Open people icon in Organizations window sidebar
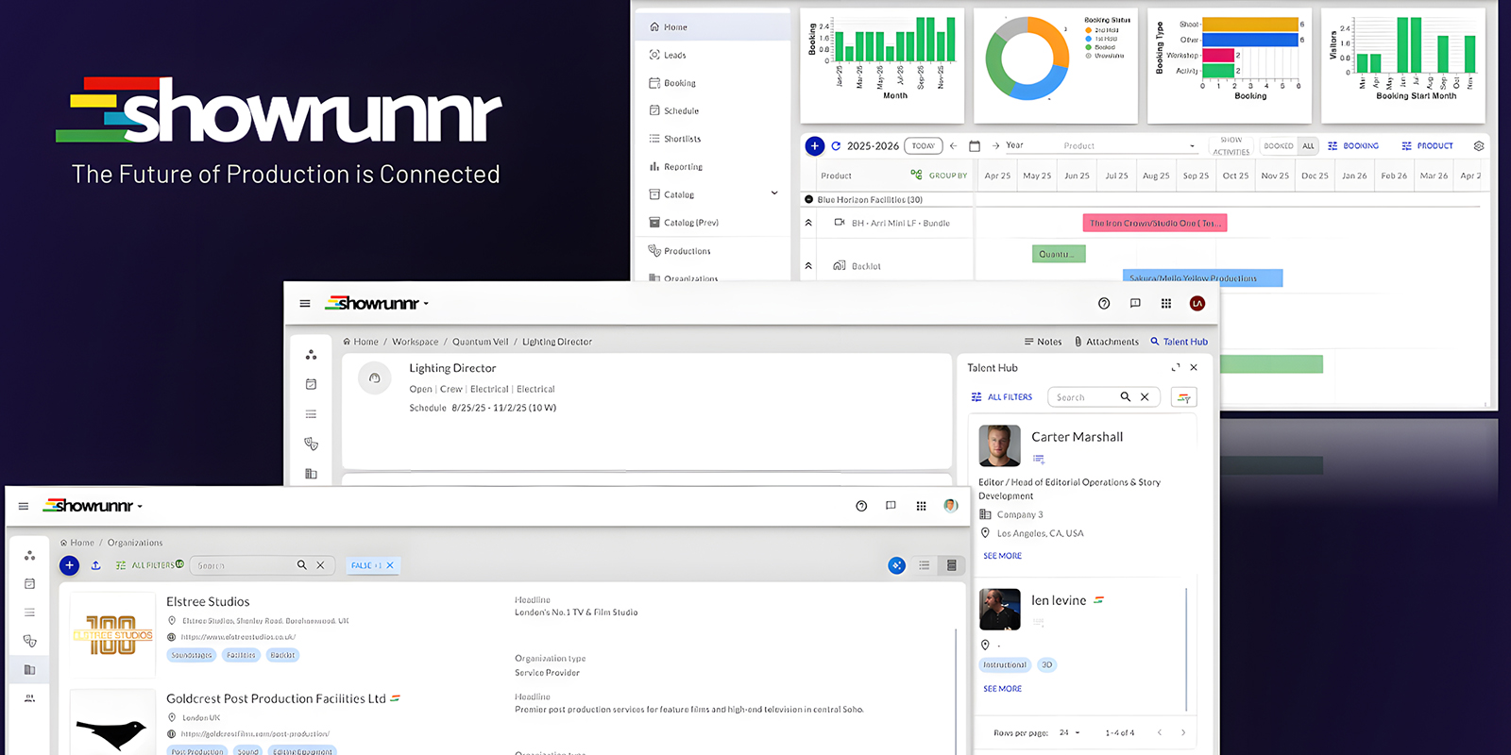1511x755 pixels. (x=29, y=698)
